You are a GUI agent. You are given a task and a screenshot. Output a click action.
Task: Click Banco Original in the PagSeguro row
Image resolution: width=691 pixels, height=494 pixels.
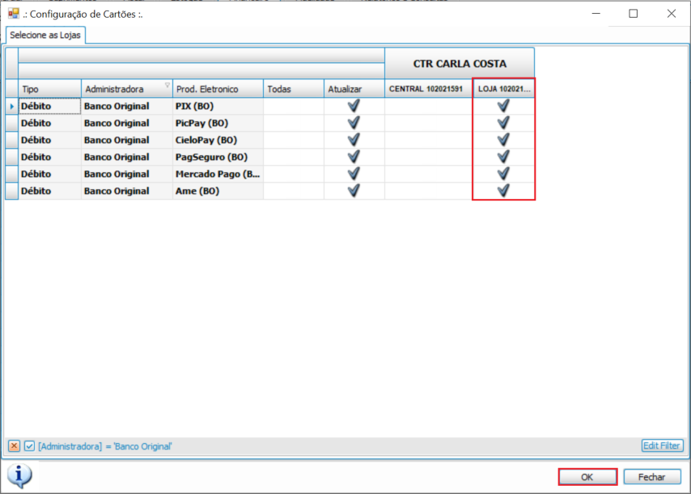pyautogui.click(x=127, y=157)
